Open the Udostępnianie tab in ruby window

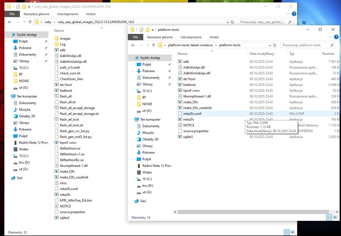coord(67,14)
